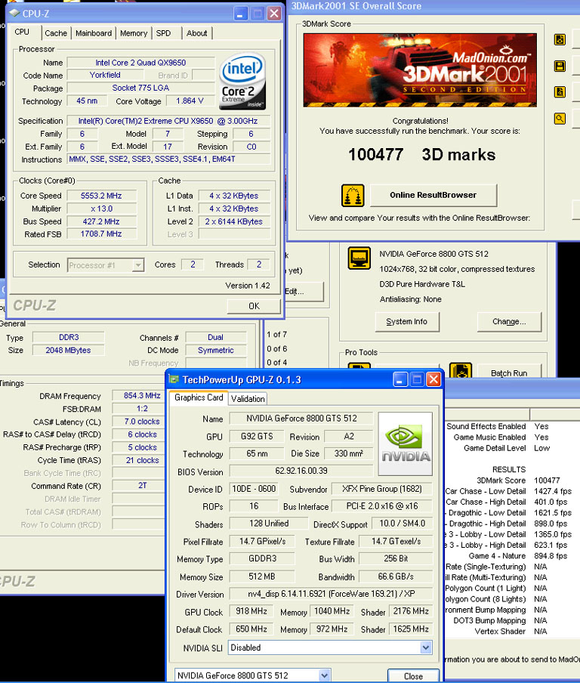The image size is (580, 683).
Task: Click the Rated FSB value 1708.7 MHz
Action: pyautogui.click(x=101, y=234)
